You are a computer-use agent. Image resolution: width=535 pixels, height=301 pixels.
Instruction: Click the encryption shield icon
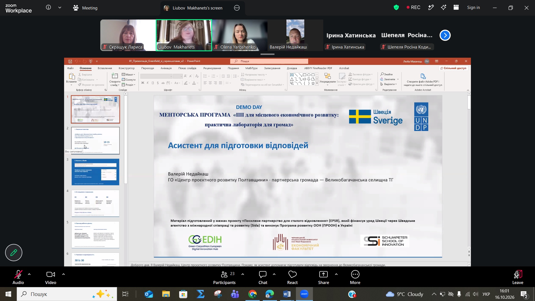[396, 8]
